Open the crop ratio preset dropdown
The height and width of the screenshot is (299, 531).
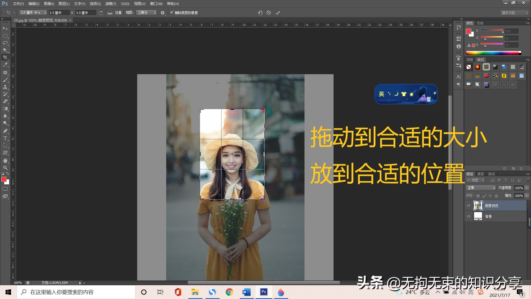[x=33, y=12]
